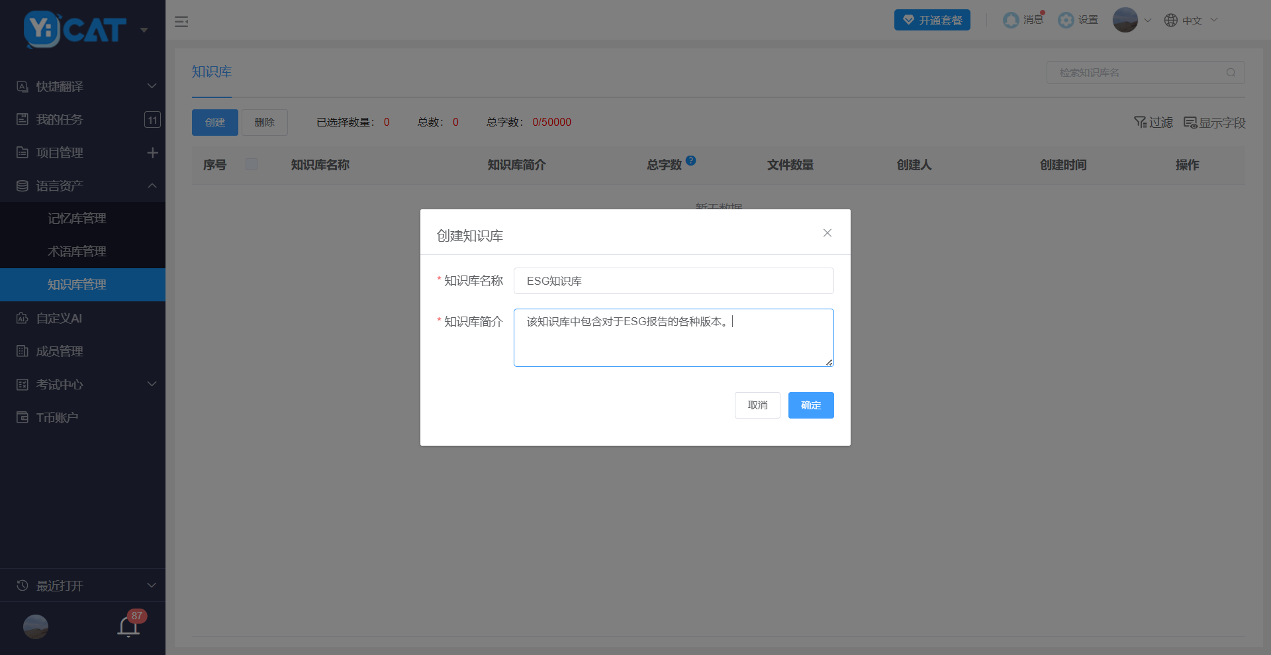1271x655 pixels.
Task: Click the 知识库名称 input field
Action: click(x=673, y=281)
